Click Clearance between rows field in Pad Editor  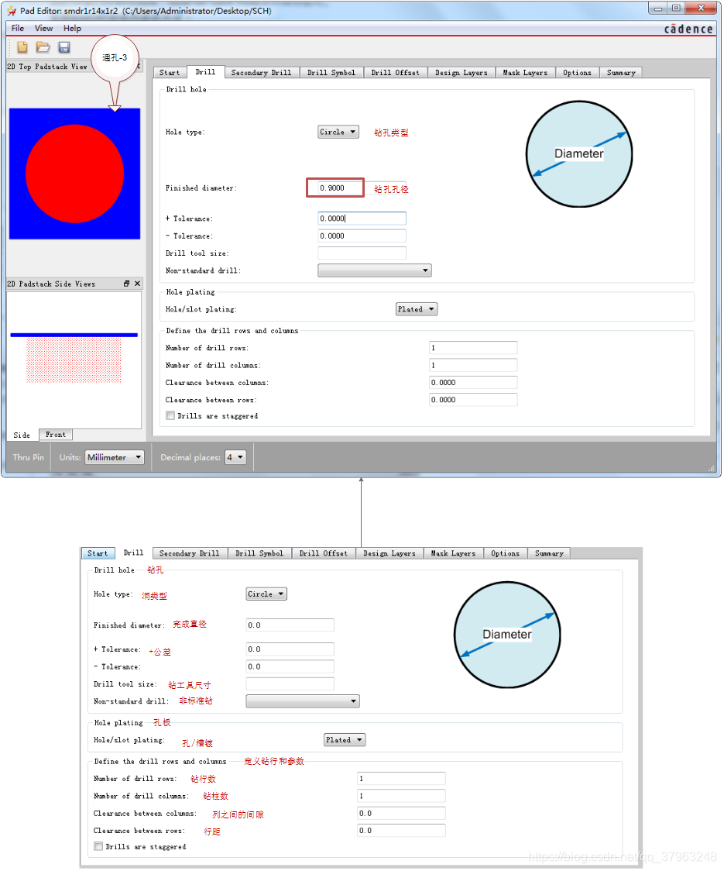point(473,400)
